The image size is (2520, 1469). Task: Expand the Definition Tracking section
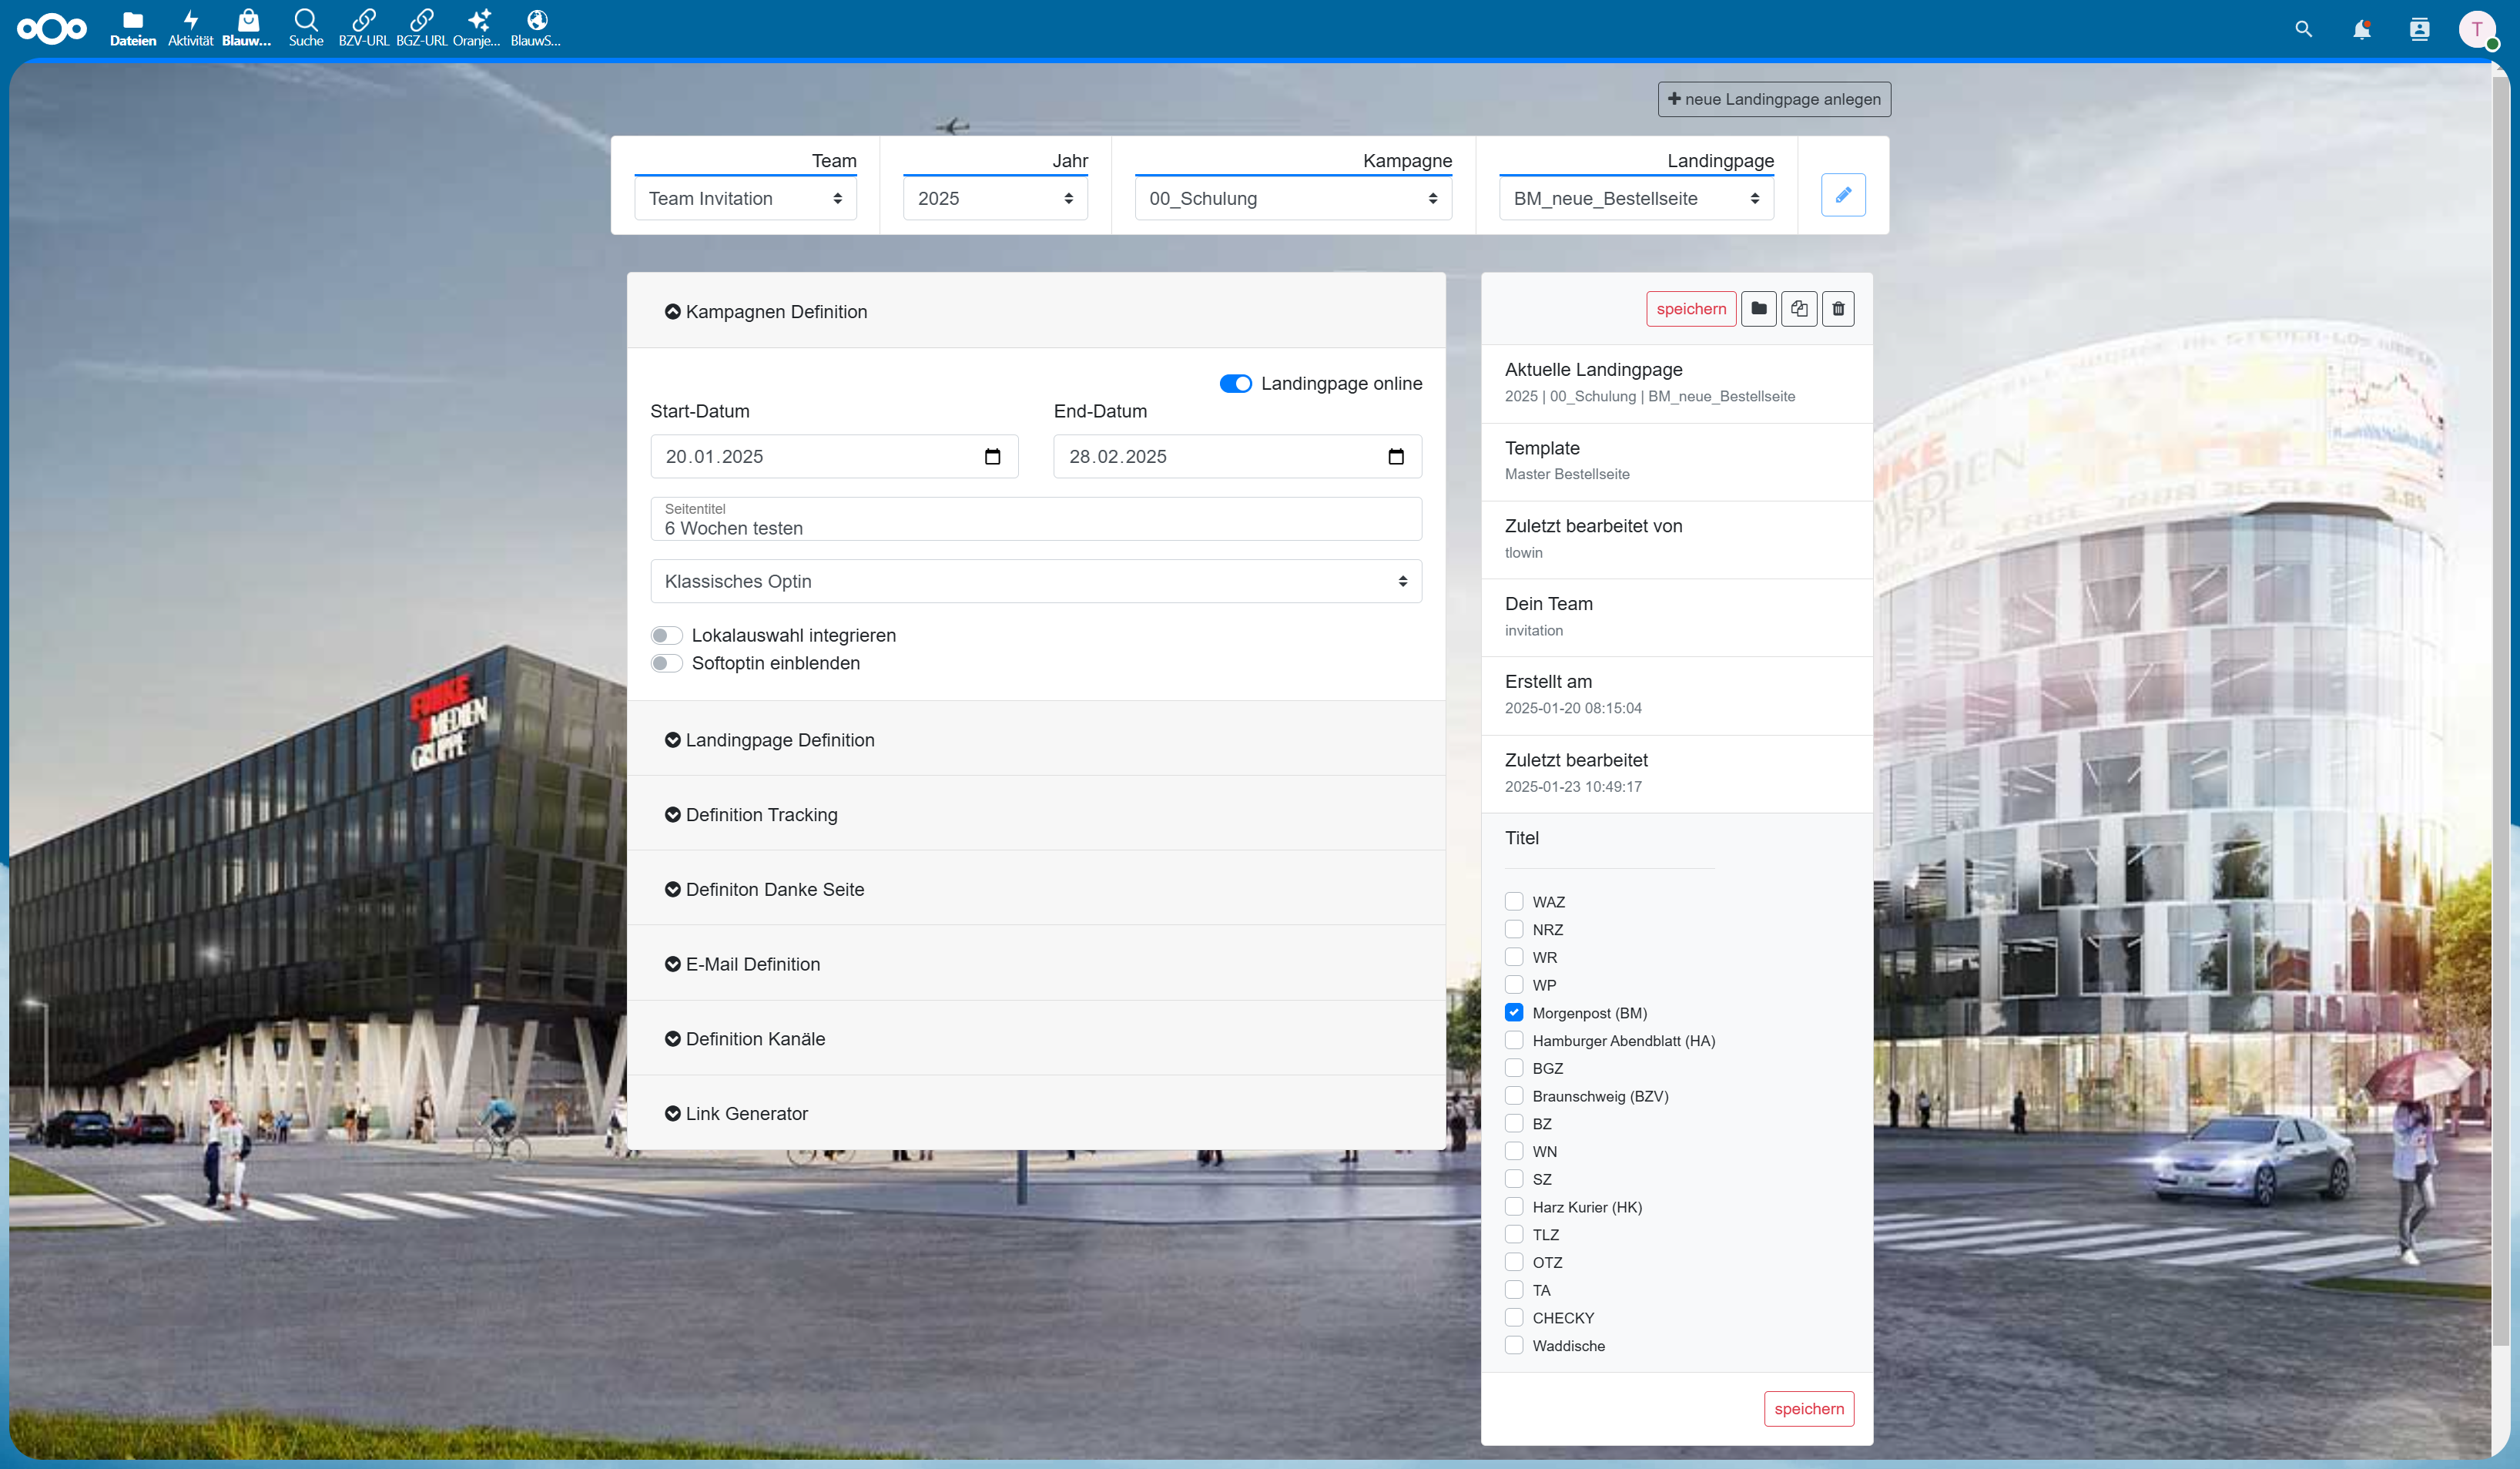coord(1036,815)
